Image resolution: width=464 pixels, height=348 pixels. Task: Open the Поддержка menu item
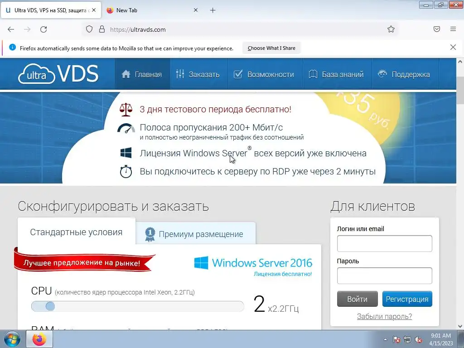coord(405,74)
